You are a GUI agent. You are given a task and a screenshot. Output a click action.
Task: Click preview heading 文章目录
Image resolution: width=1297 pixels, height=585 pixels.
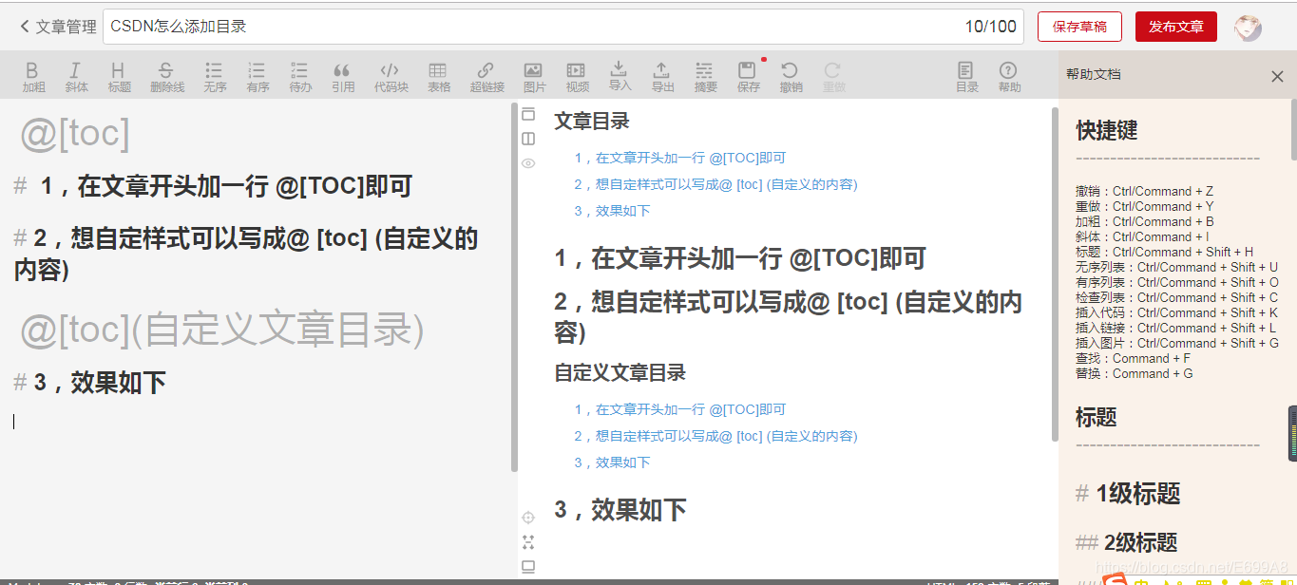[x=592, y=122]
